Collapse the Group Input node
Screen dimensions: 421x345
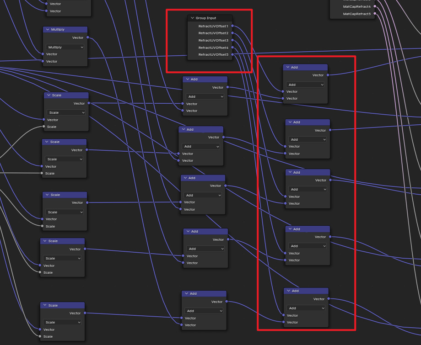(x=193, y=18)
